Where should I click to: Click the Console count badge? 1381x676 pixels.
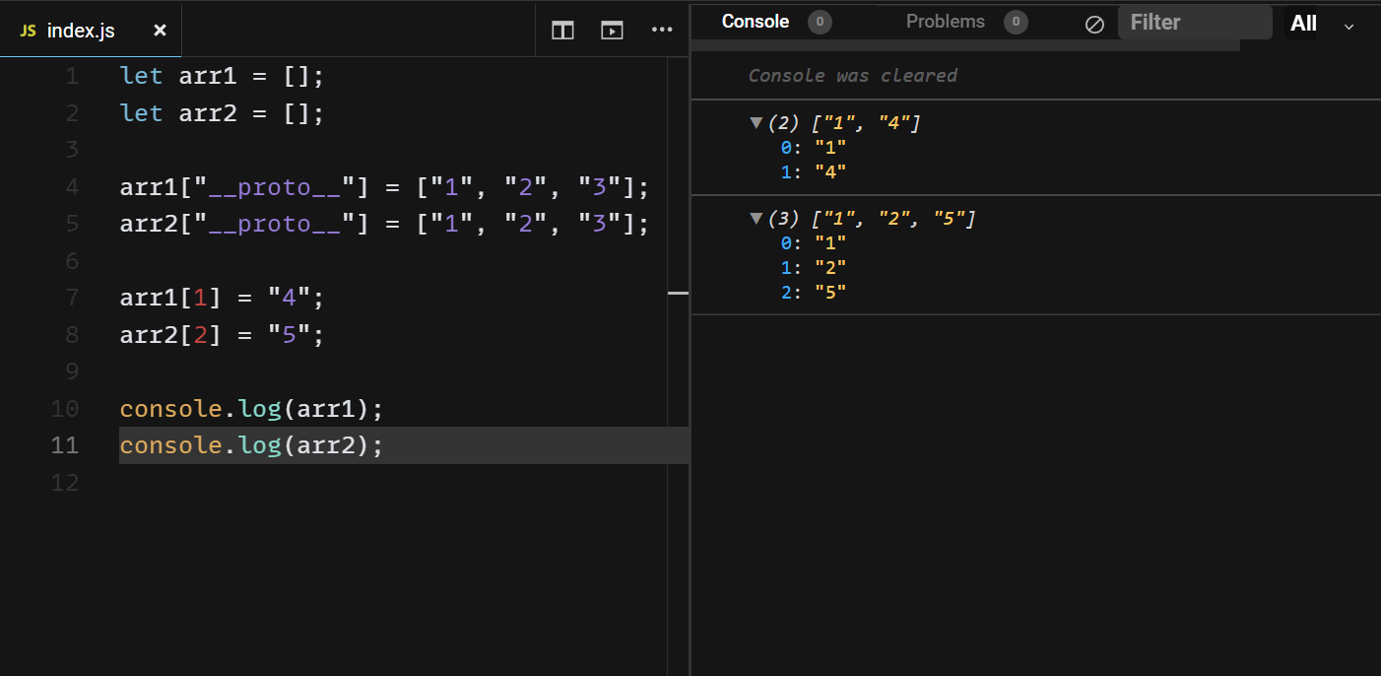(x=820, y=22)
